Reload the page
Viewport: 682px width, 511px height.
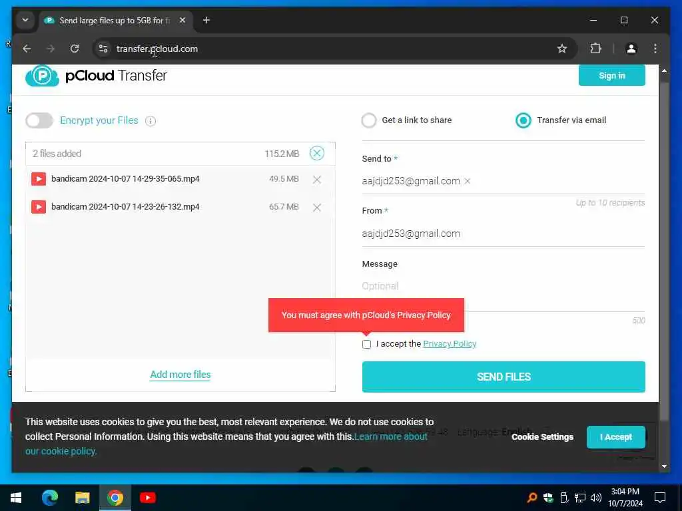[75, 49]
